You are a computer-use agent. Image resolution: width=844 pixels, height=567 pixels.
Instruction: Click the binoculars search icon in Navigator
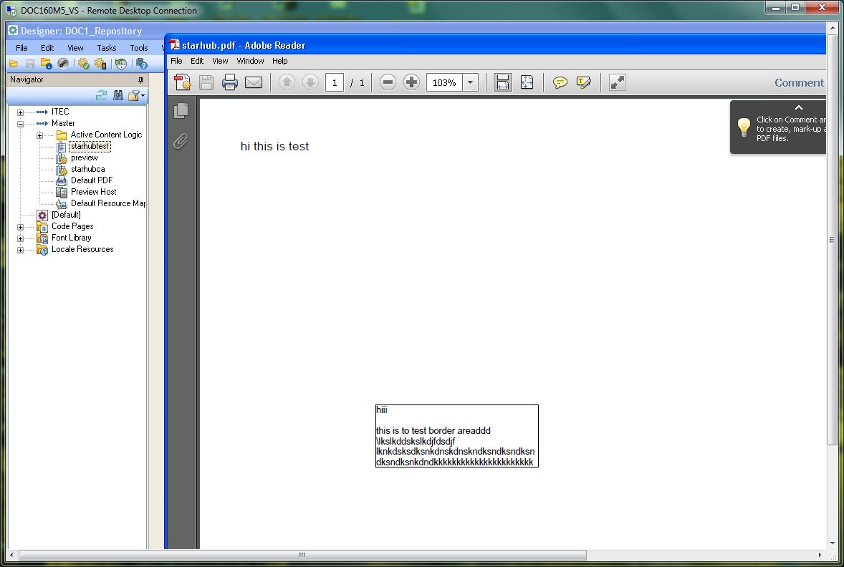(x=118, y=95)
